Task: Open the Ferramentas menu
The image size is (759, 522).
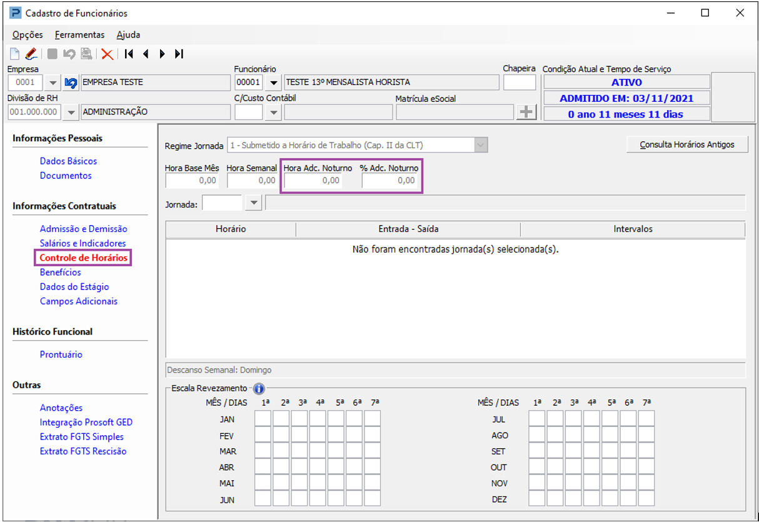Action: pyautogui.click(x=79, y=35)
